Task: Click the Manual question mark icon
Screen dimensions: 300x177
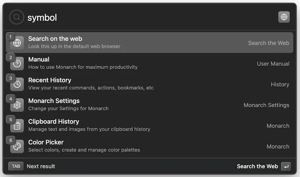Action: [17, 64]
